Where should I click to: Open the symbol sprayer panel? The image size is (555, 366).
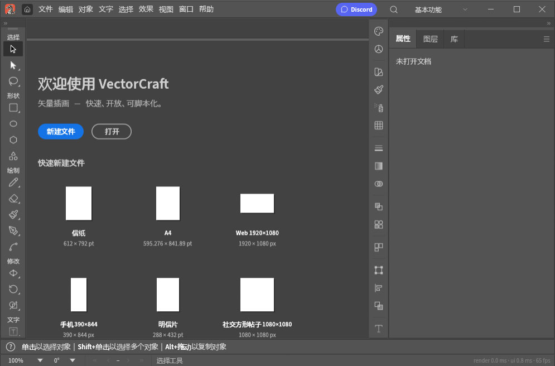(x=379, y=108)
